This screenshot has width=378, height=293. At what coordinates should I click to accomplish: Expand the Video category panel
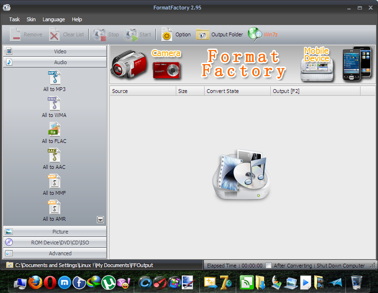(x=55, y=51)
